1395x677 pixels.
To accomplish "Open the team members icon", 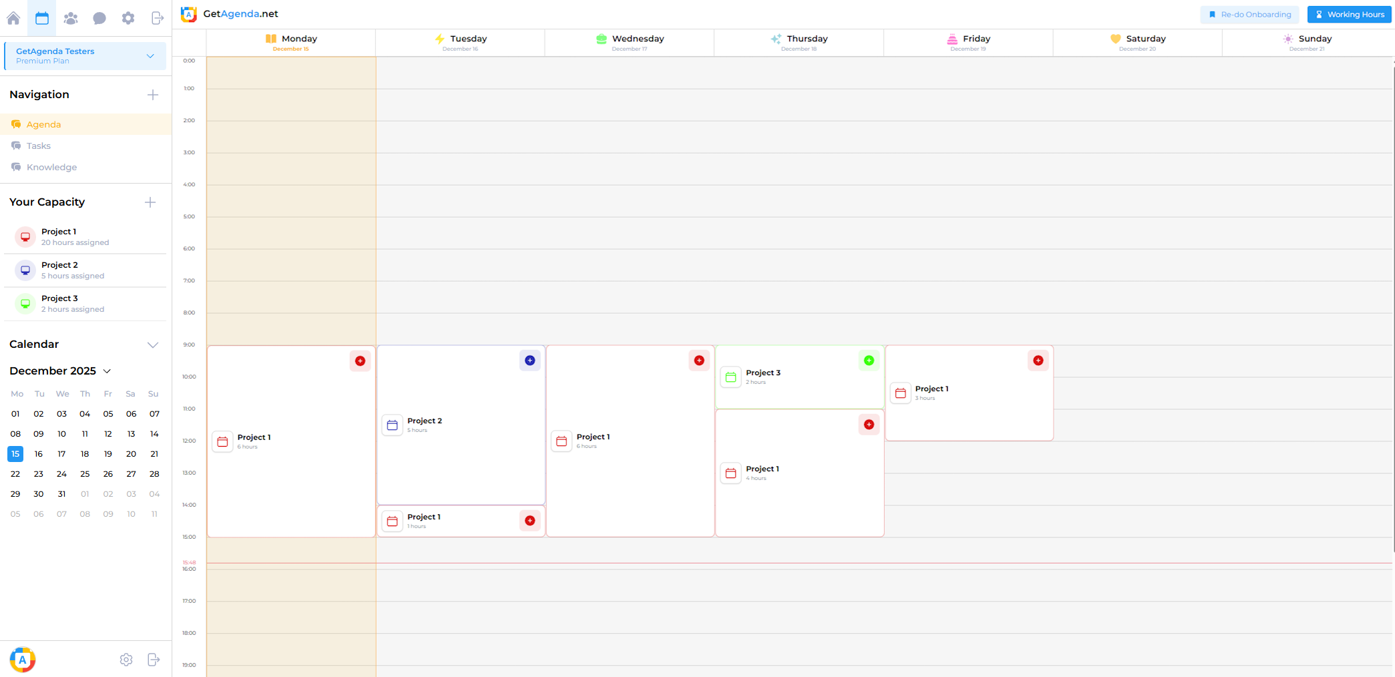I will (x=71, y=18).
